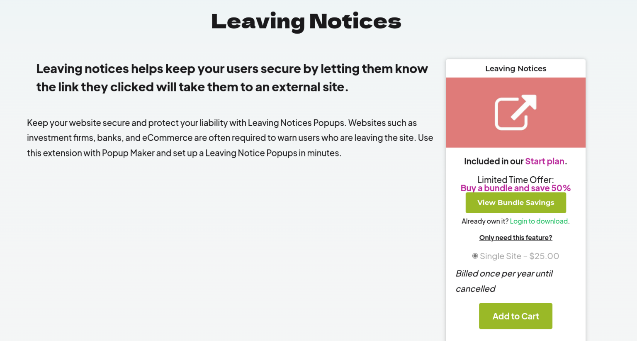
Task: Click "Buy a bundle and save 50%" offer text
Action: pos(515,188)
